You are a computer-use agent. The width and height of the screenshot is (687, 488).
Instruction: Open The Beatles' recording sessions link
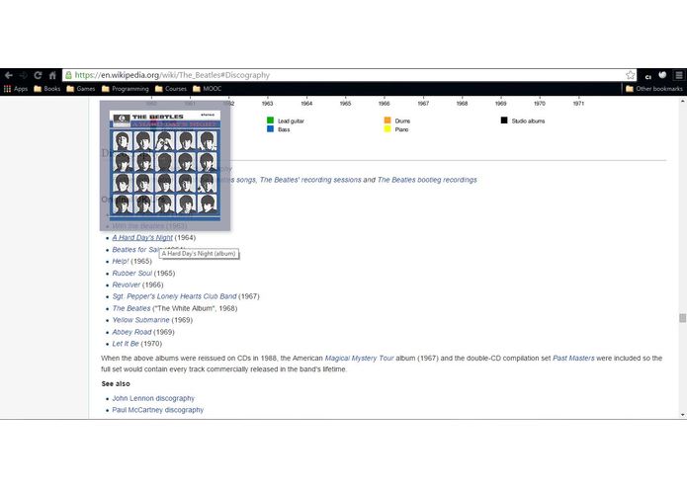coord(310,180)
